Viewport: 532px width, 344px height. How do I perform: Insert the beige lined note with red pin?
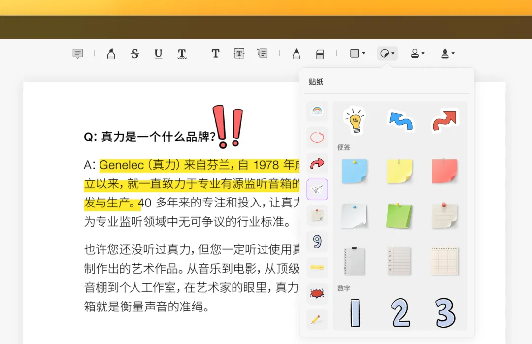click(x=444, y=215)
